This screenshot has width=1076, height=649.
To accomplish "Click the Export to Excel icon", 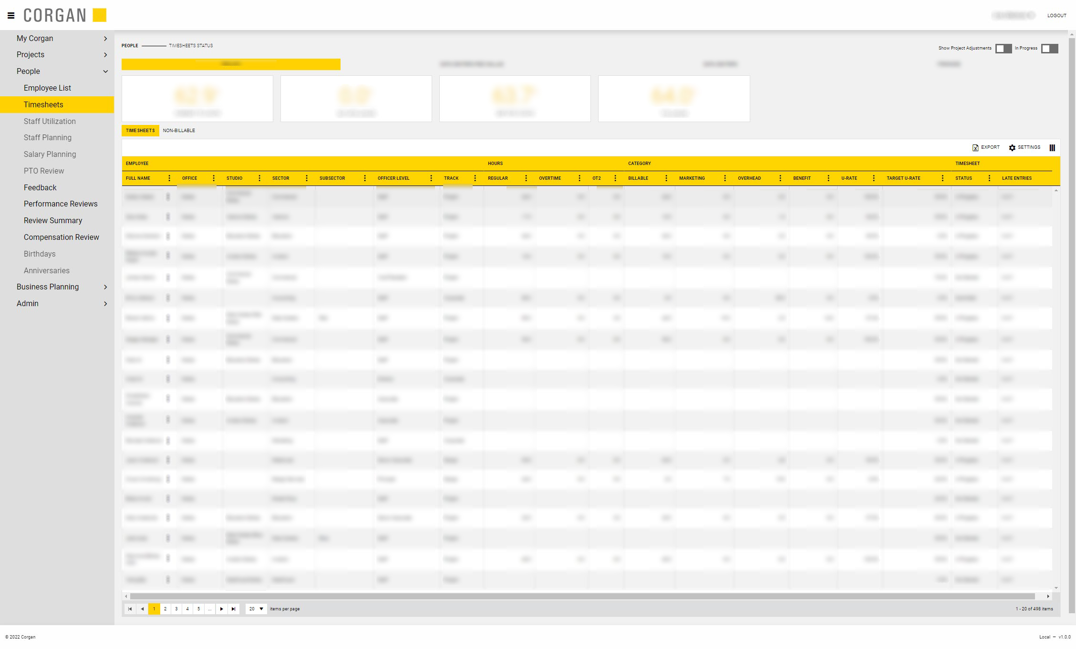I will click(975, 148).
